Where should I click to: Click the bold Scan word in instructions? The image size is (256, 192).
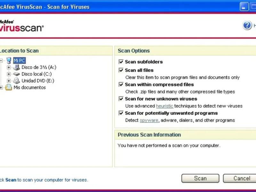point(11,180)
